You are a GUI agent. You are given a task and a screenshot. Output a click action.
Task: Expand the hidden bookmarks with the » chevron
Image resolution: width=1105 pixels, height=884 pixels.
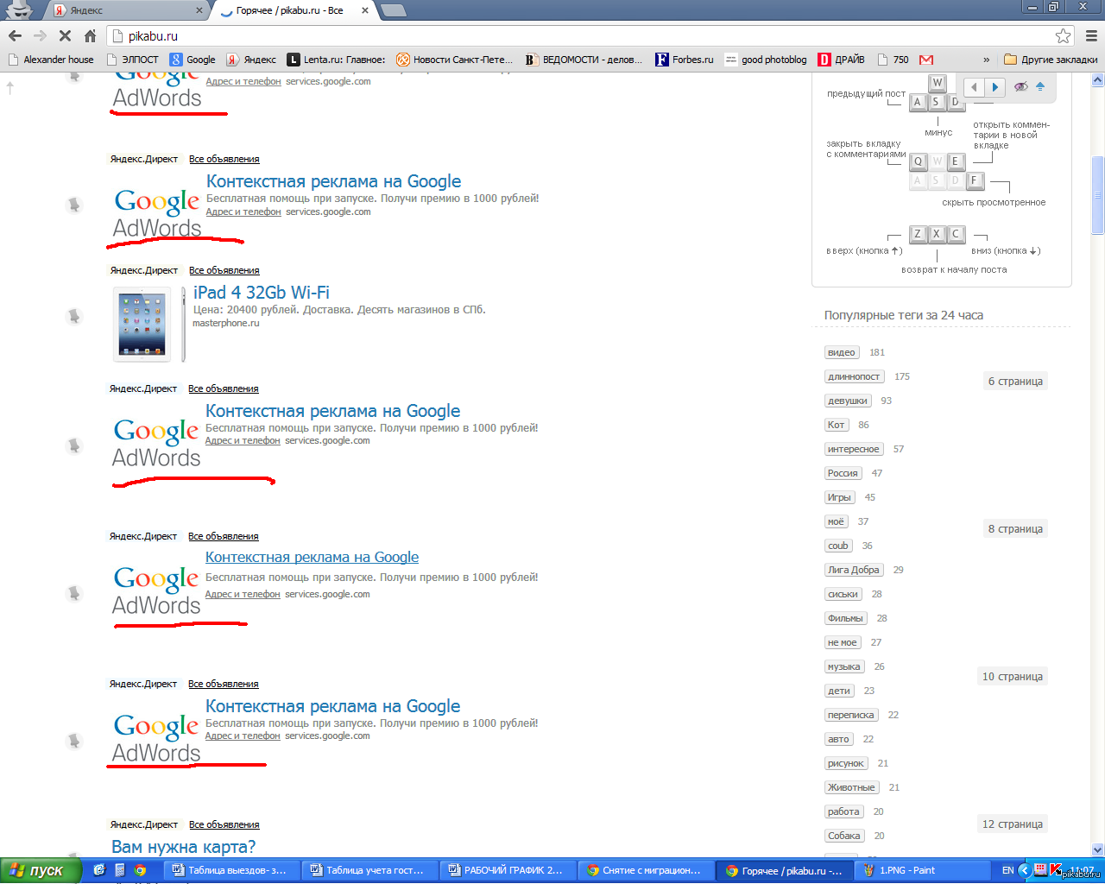pyautogui.click(x=986, y=60)
